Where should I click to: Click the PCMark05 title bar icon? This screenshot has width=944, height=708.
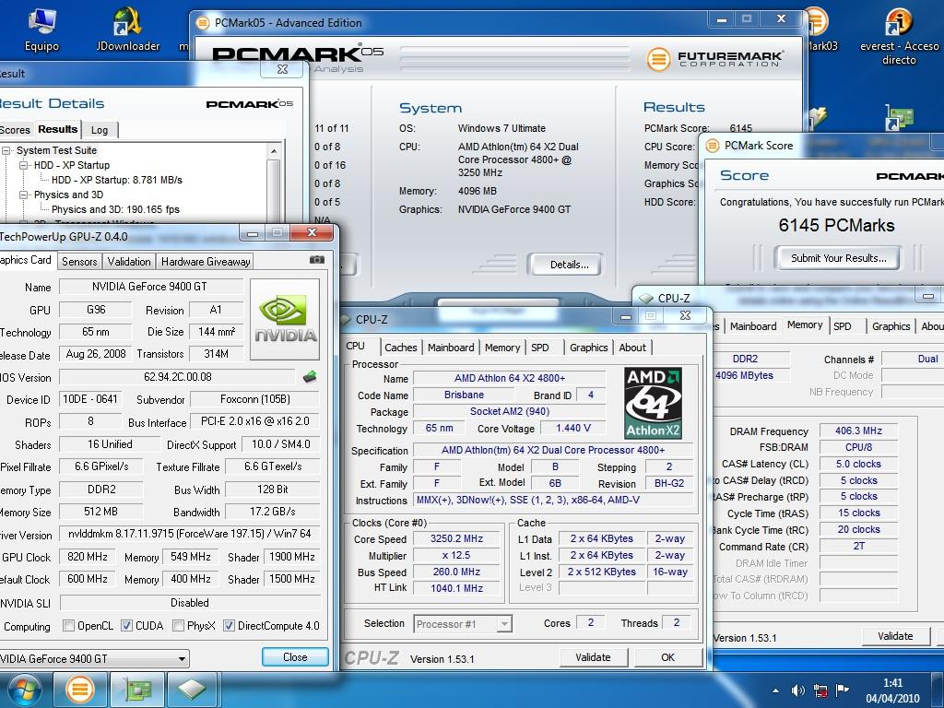[203, 23]
